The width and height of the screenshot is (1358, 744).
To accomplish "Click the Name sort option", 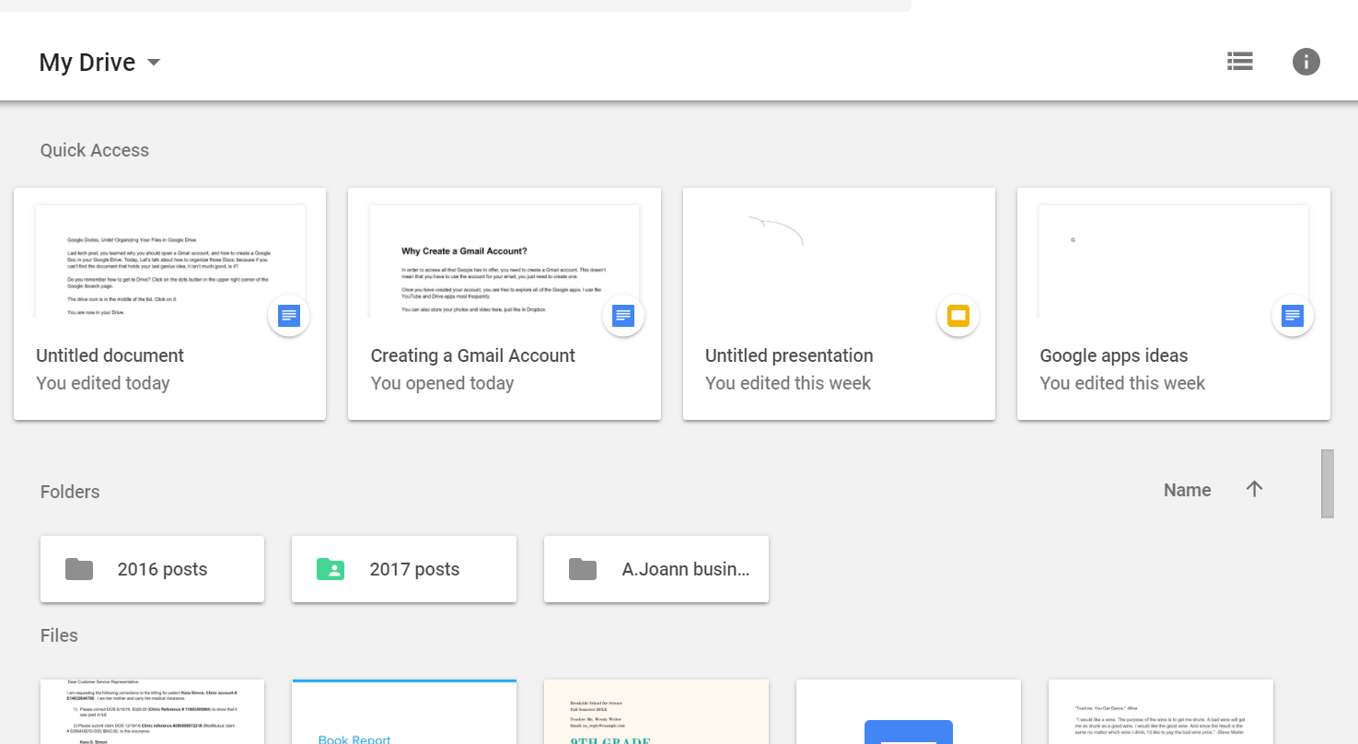I will 1187,490.
